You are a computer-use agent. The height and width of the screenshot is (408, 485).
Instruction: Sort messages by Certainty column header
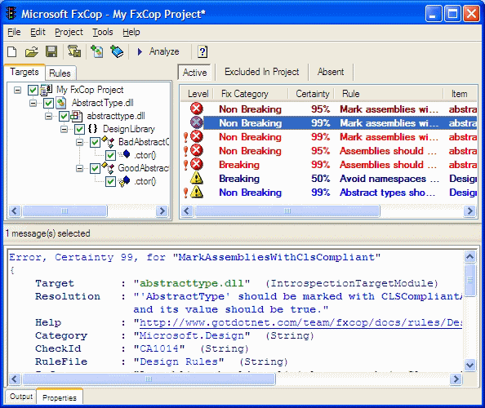click(311, 94)
